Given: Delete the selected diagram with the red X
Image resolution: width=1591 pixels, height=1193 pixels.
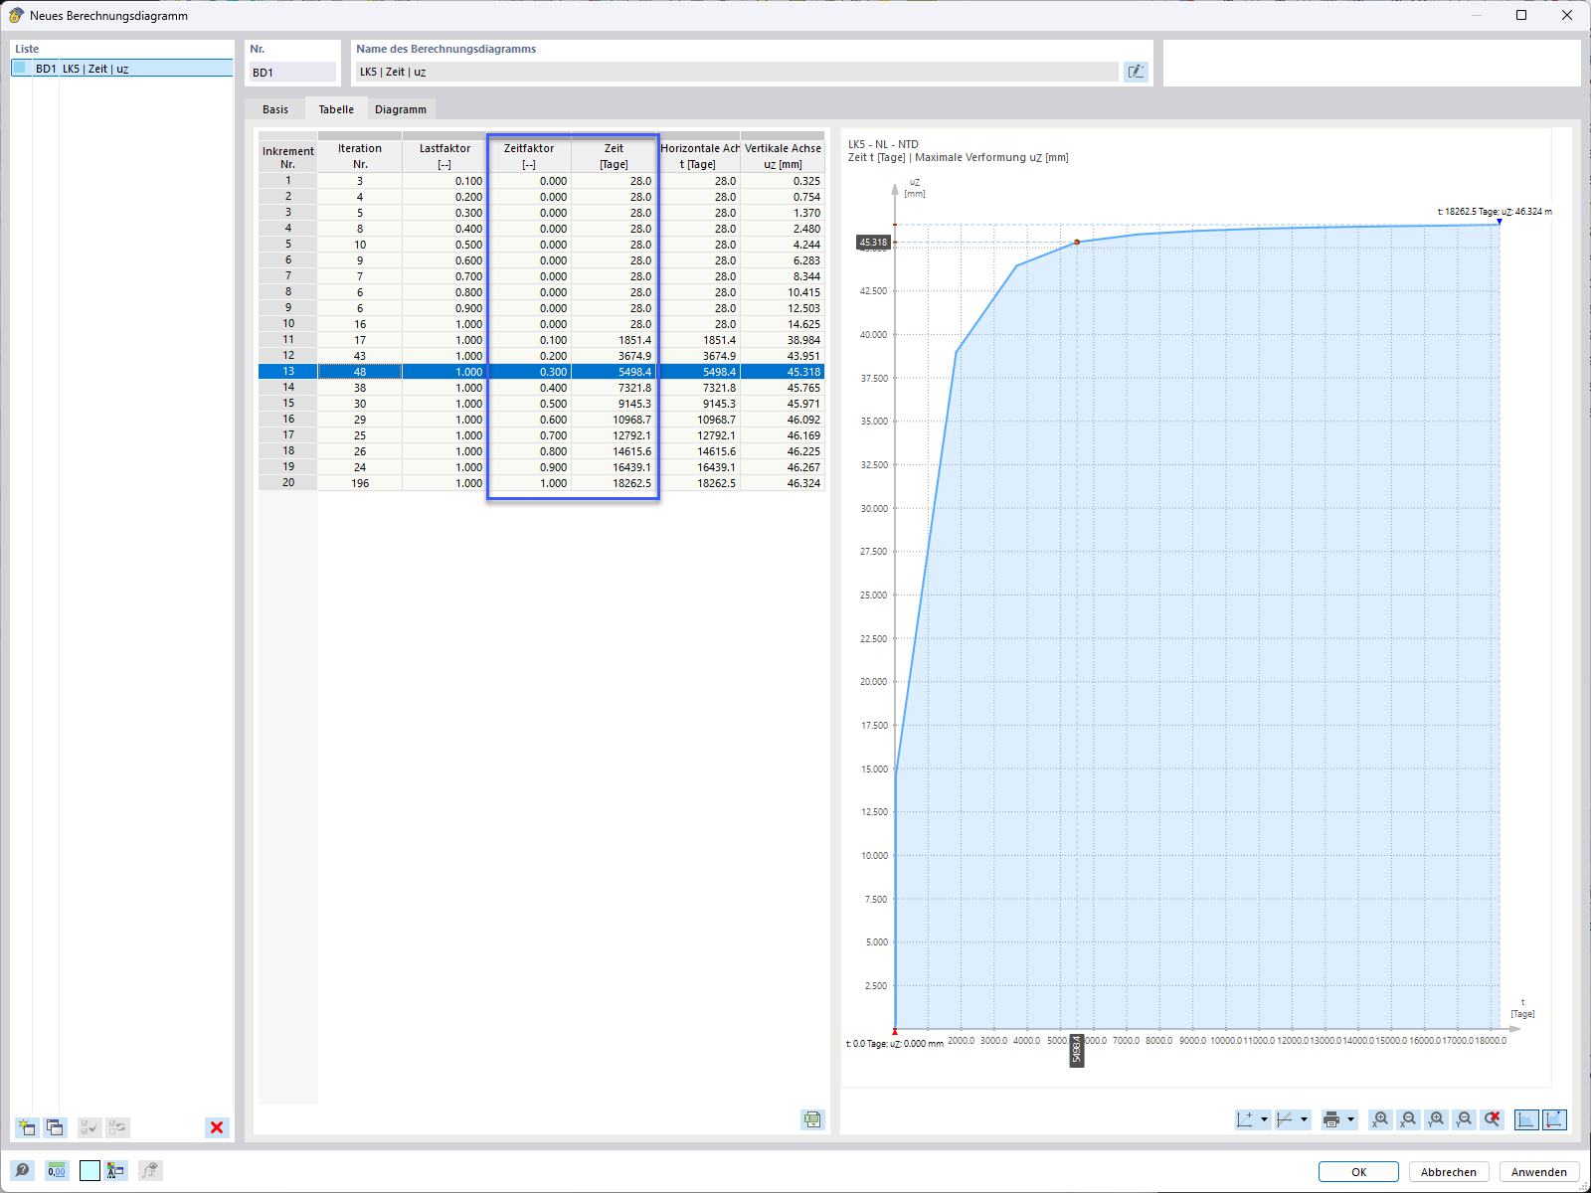Looking at the screenshot, I should pyautogui.click(x=217, y=1127).
